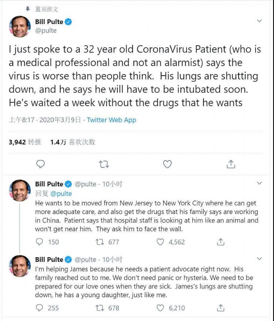Retweet the tweet with 678 retweets
This screenshot has height=321, width=274.
[x=100, y=308]
